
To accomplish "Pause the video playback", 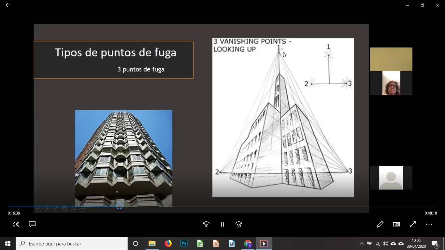I will pyautogui.click(x=223, y=224).
